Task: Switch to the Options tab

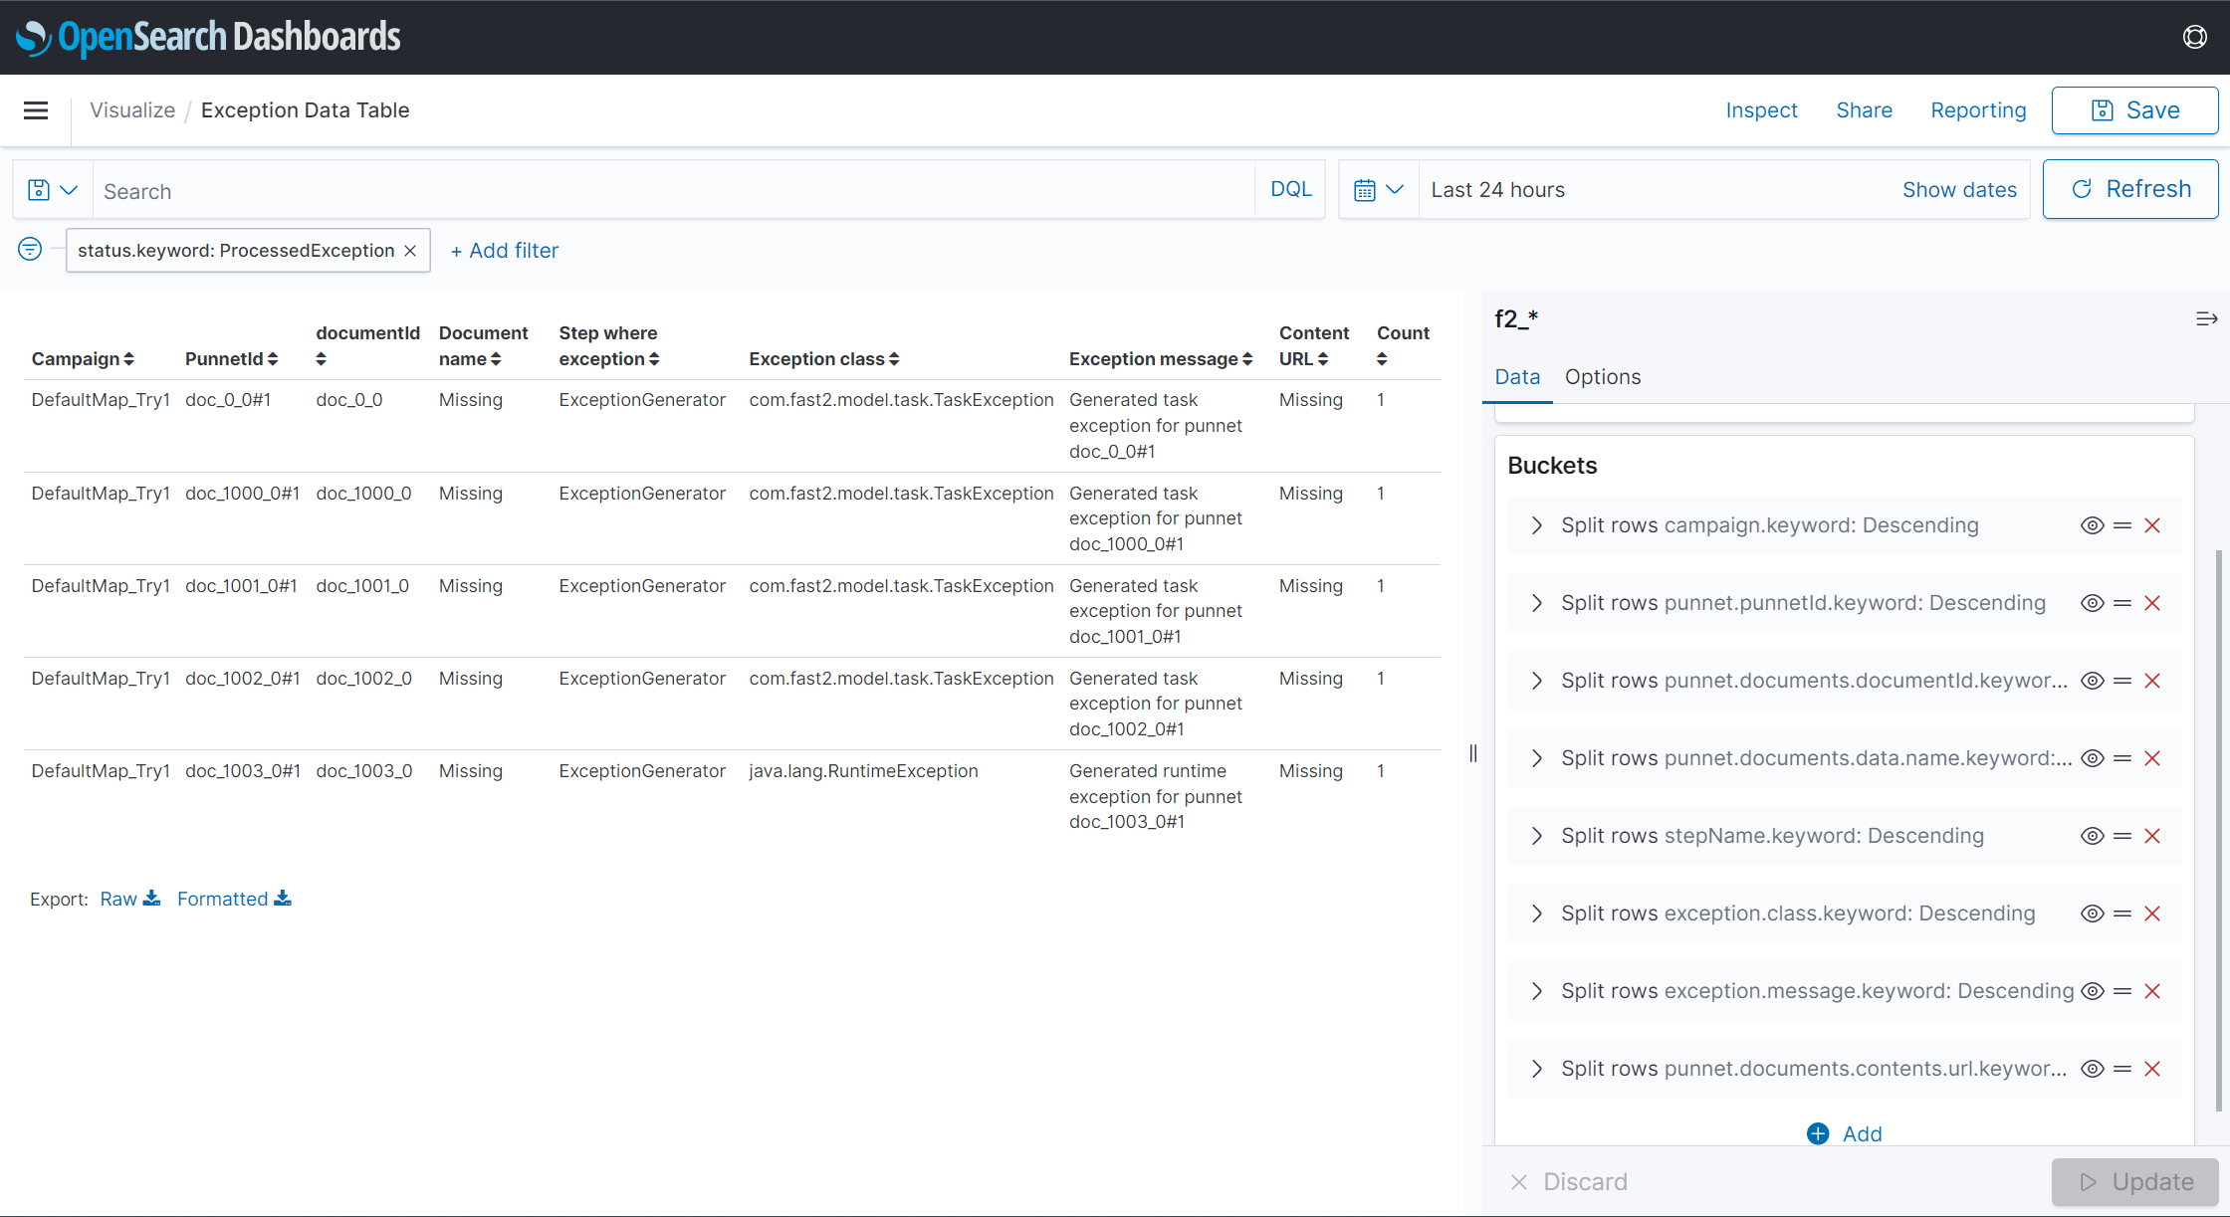Action: (x=1602, y=377)
